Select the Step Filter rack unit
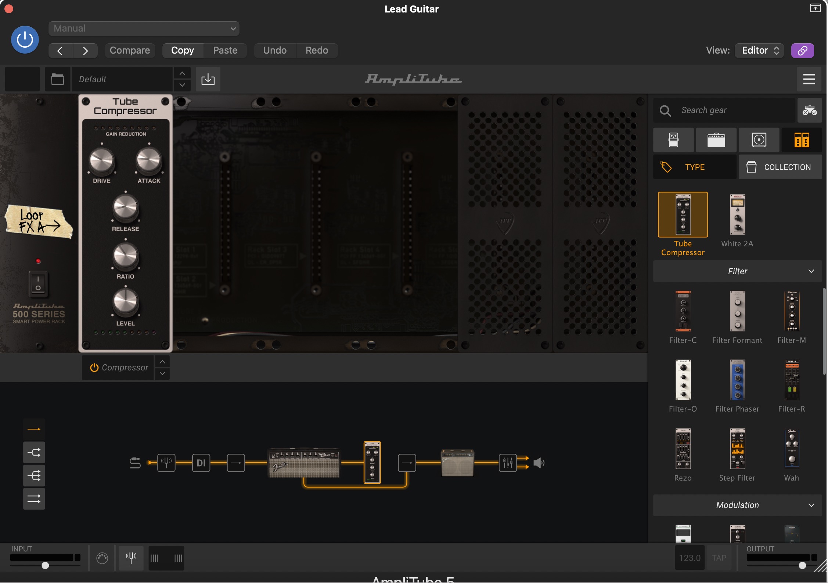This screenshot has width=828, height=583. coord(737,449)
